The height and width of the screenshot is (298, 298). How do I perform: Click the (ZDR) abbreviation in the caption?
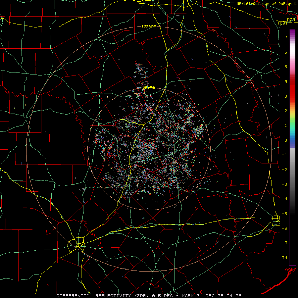pyautogui.click(x=141, y=296)
